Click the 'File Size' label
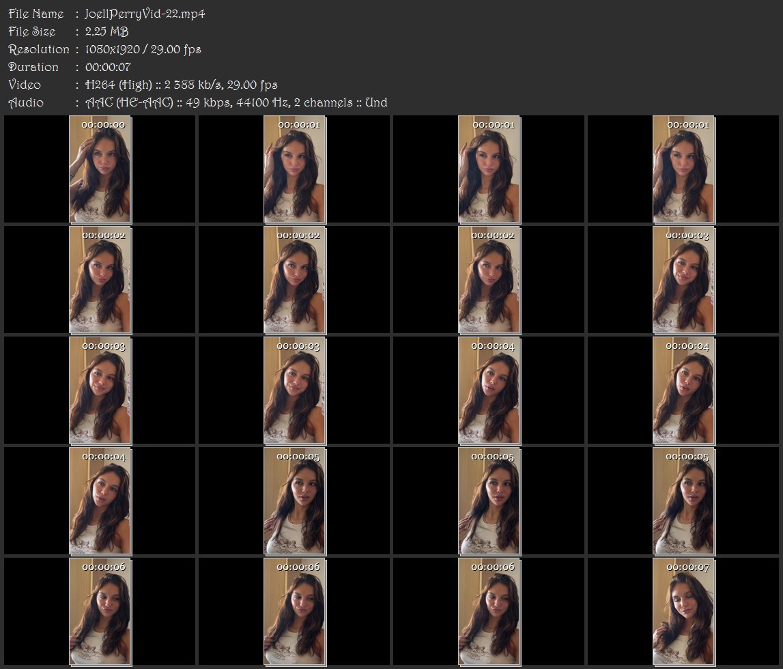 [32, 31]
